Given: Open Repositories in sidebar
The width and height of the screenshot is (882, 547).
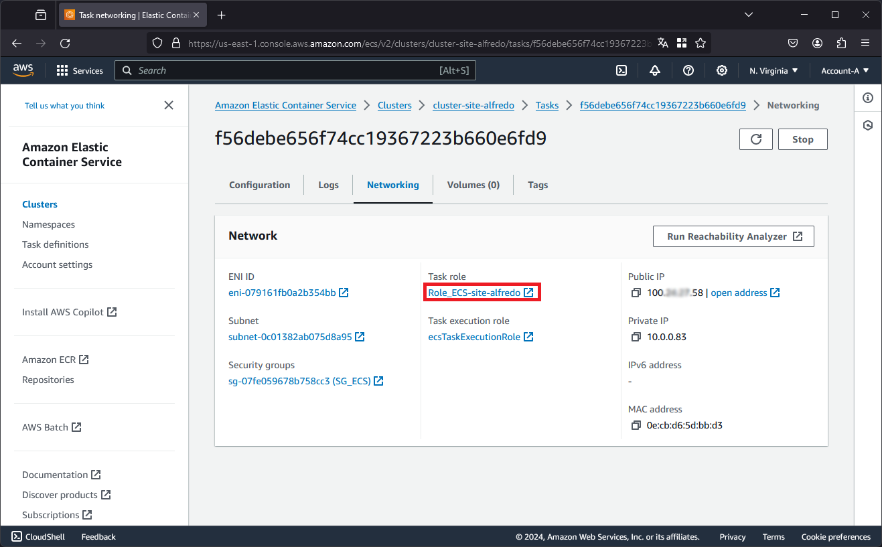Looking at the screenshot, I should click(48, 380).
